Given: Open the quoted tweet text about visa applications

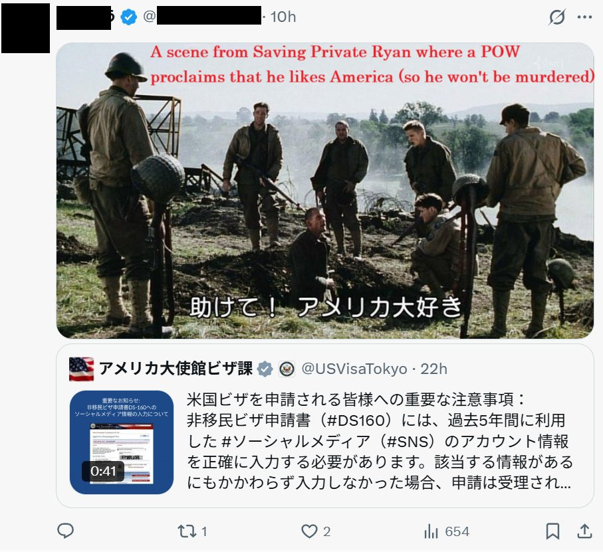Looking at the screenshot, I should [380, 441].
